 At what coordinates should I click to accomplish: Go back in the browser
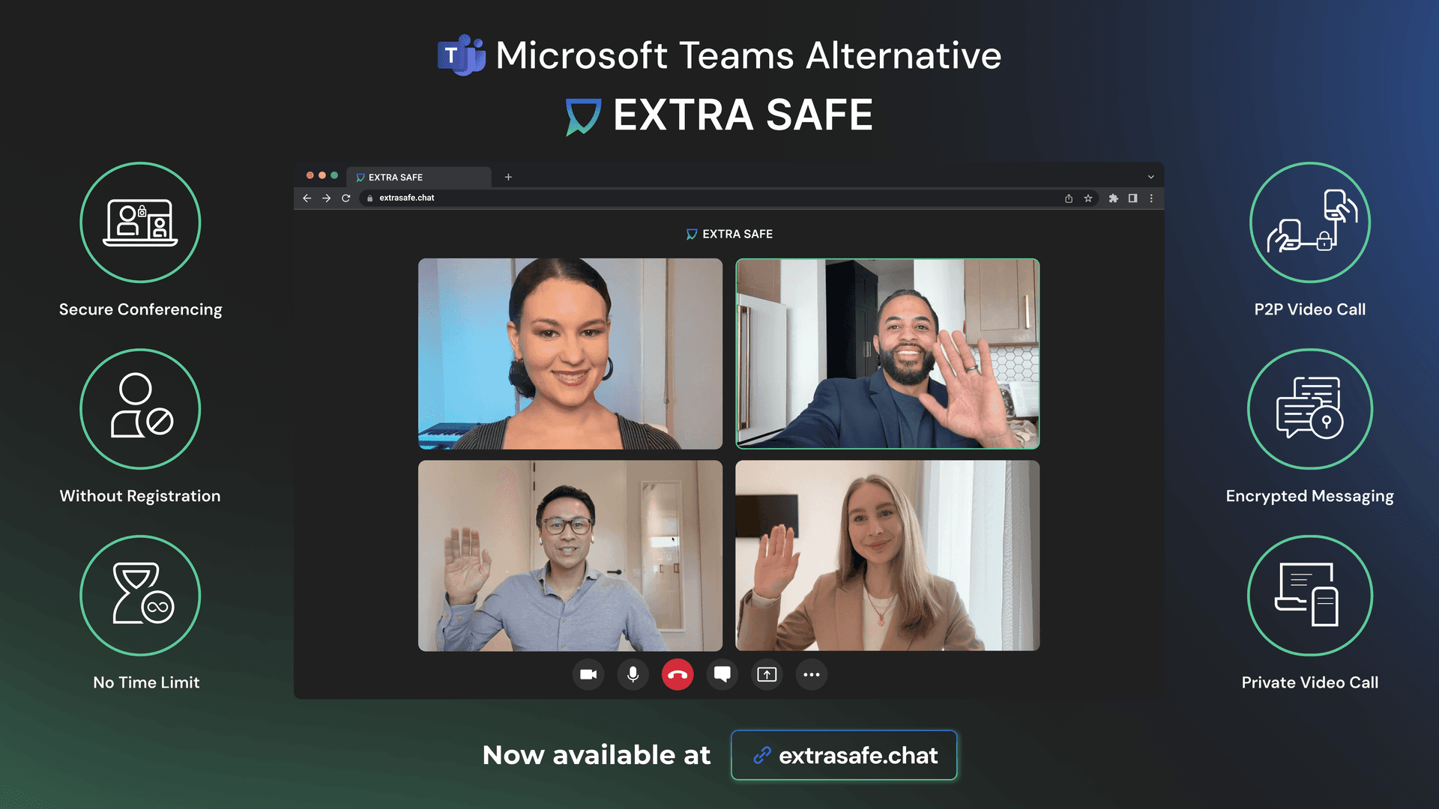click(x=307, y=198)
